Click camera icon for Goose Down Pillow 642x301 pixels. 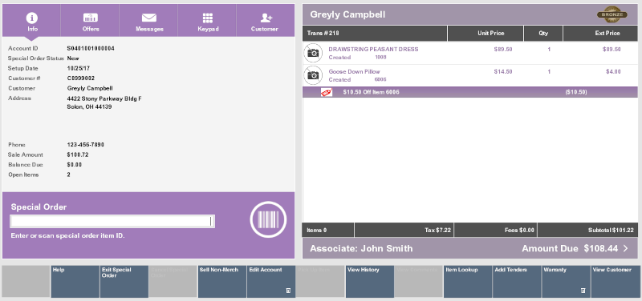click(313, 75)
